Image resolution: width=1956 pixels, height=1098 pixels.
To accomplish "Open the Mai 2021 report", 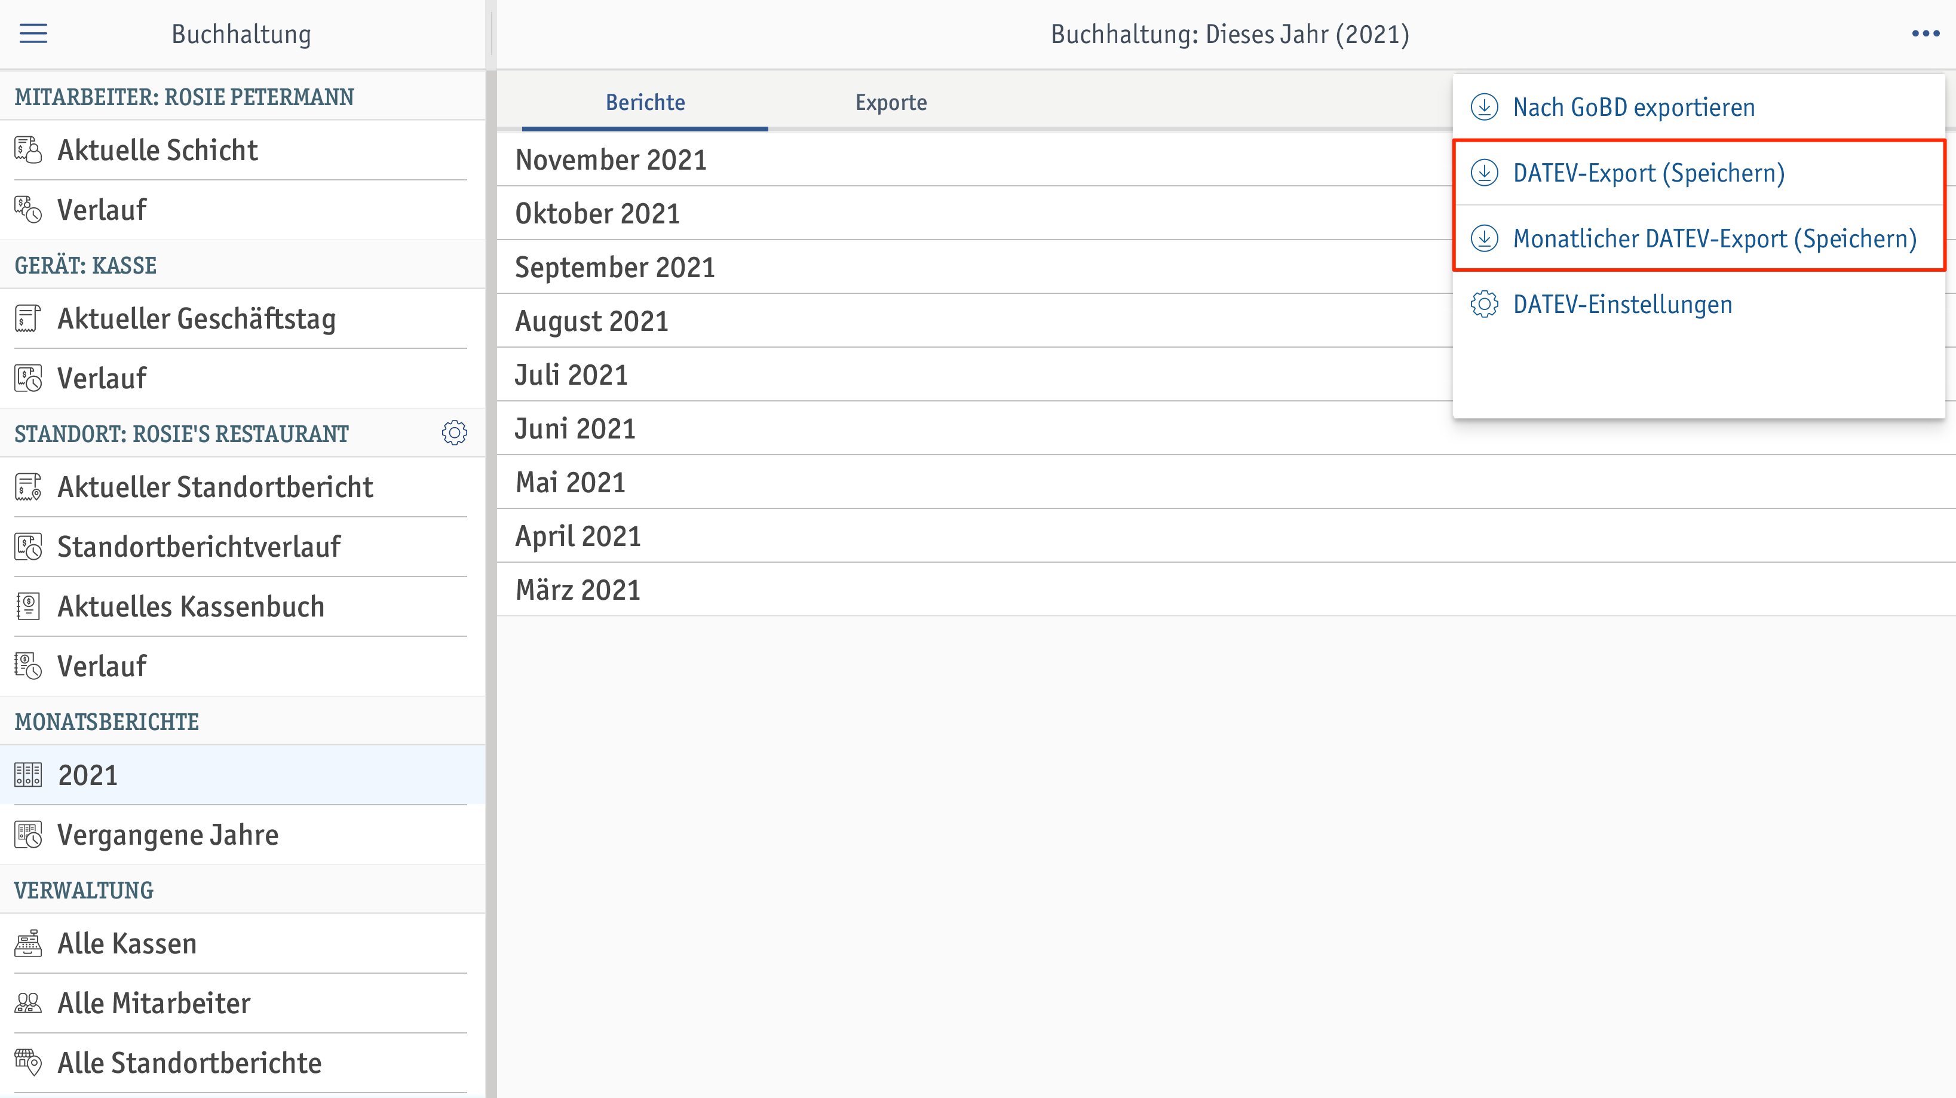I will (x=1227, y=482).
